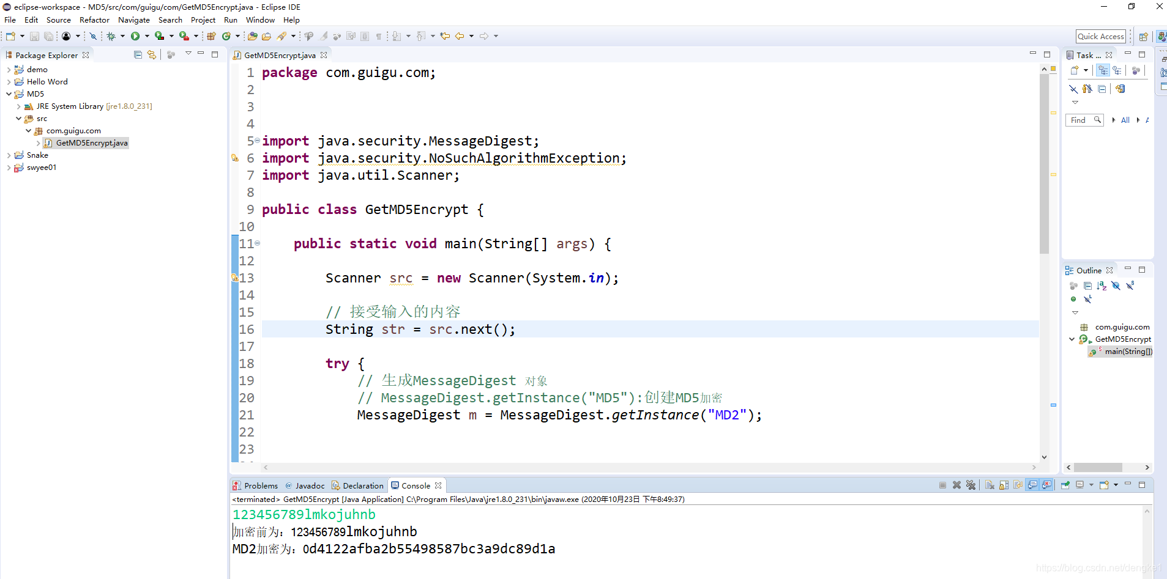Collapse the main method fold marker at line 11
Screen dimensions: 1167x579
point(257,243)
